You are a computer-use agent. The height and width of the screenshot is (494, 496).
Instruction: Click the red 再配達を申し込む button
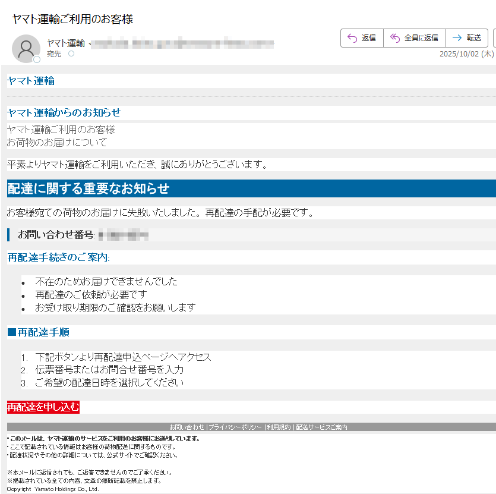(x=43, y=408)
